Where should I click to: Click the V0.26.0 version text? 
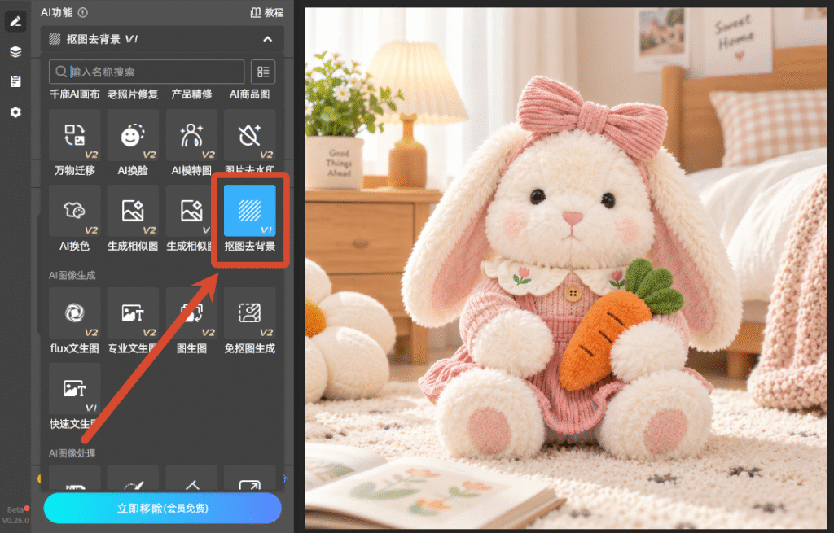pyautogui.click(x=15, y=520)
